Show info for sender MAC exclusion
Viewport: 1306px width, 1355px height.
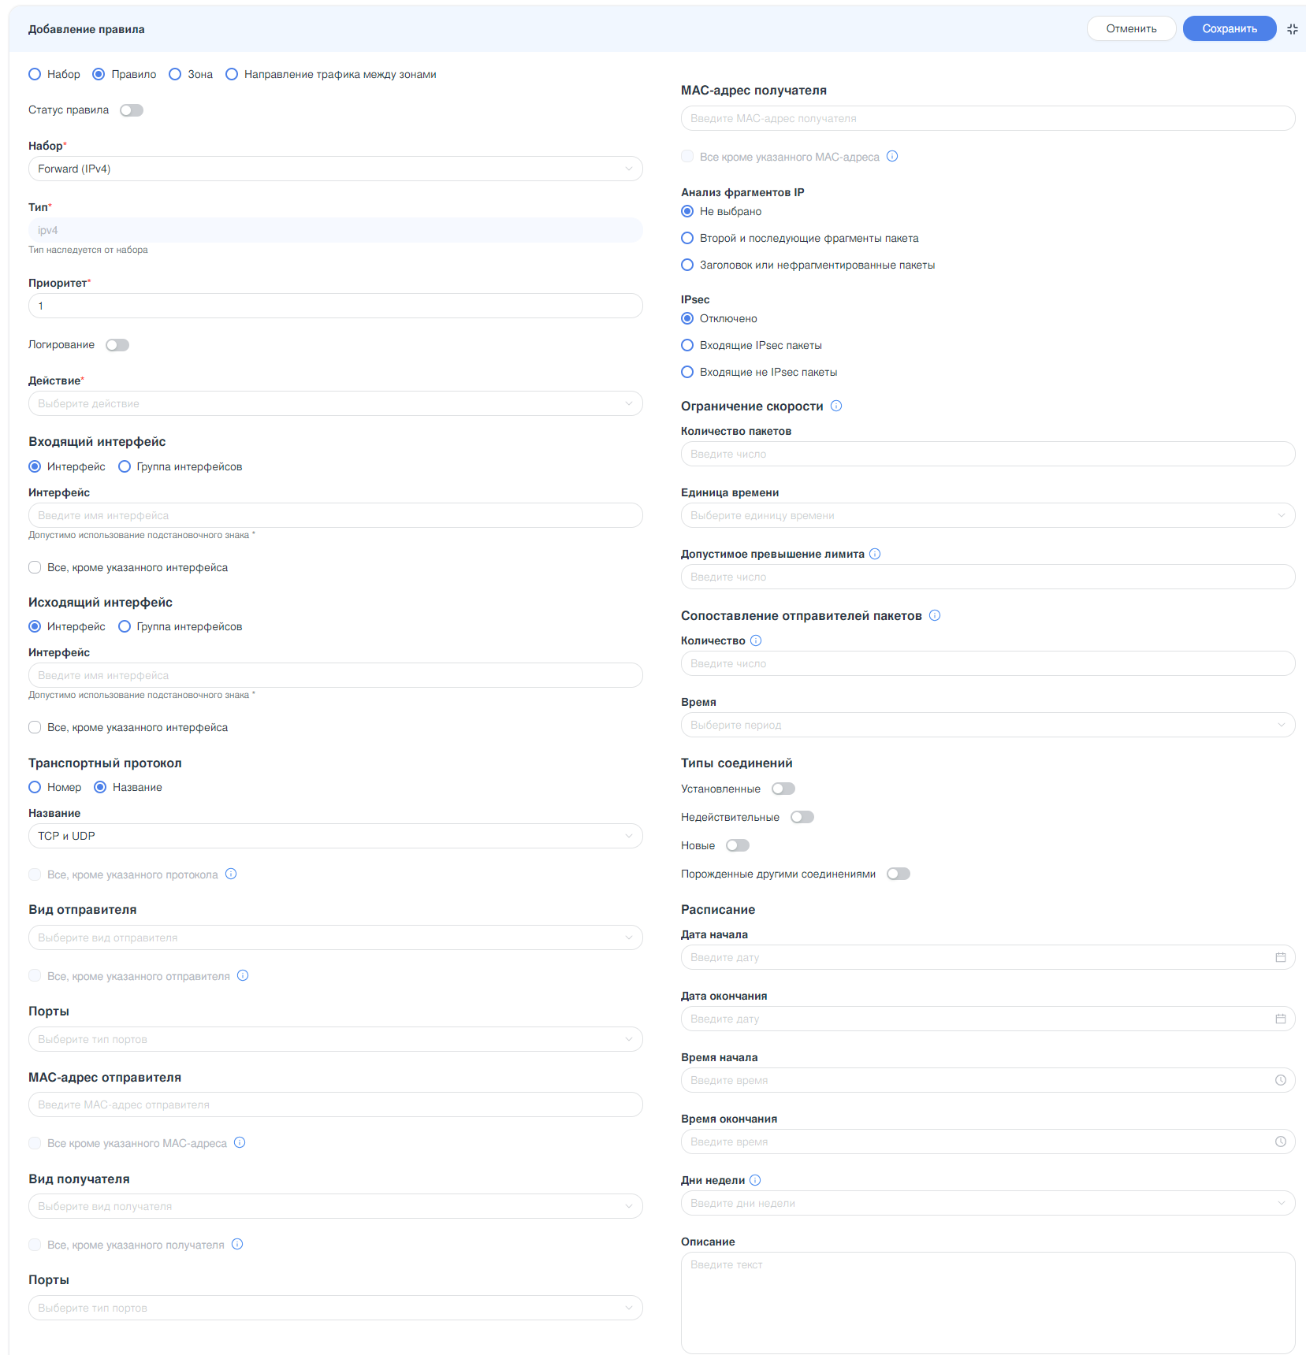click(x=240, y=1142)
